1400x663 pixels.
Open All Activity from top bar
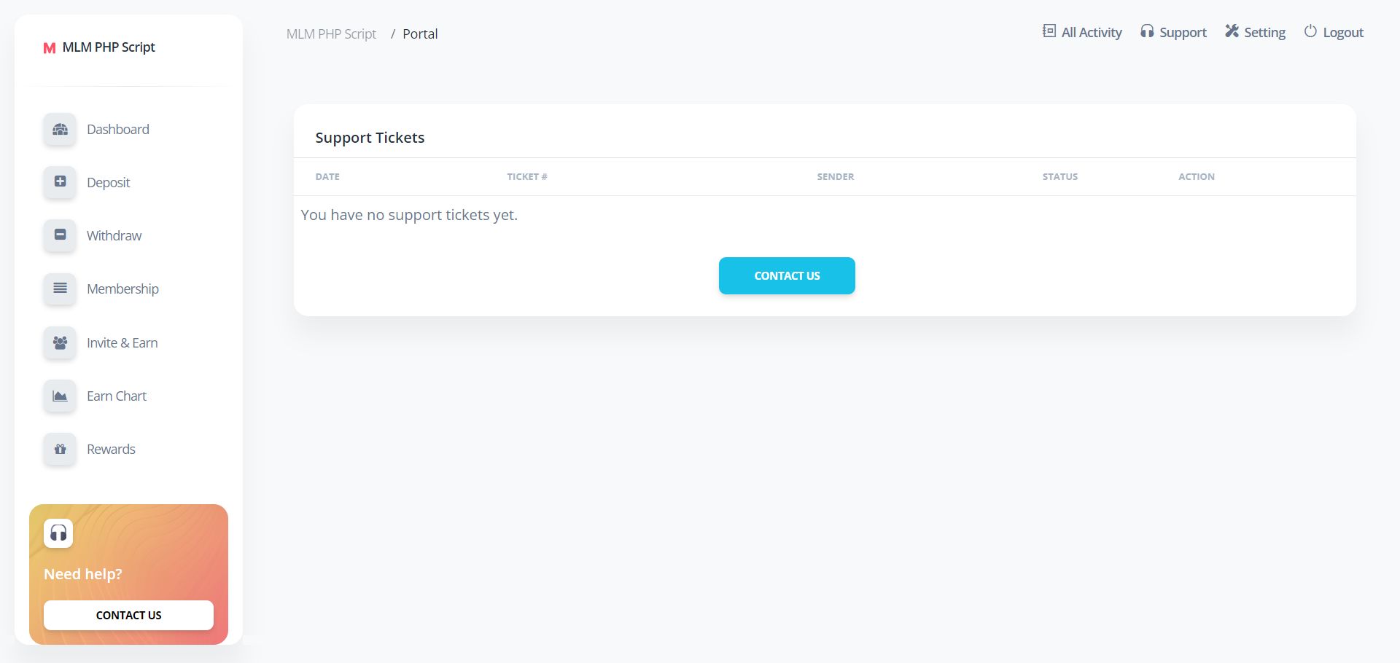coord(1082,32)
